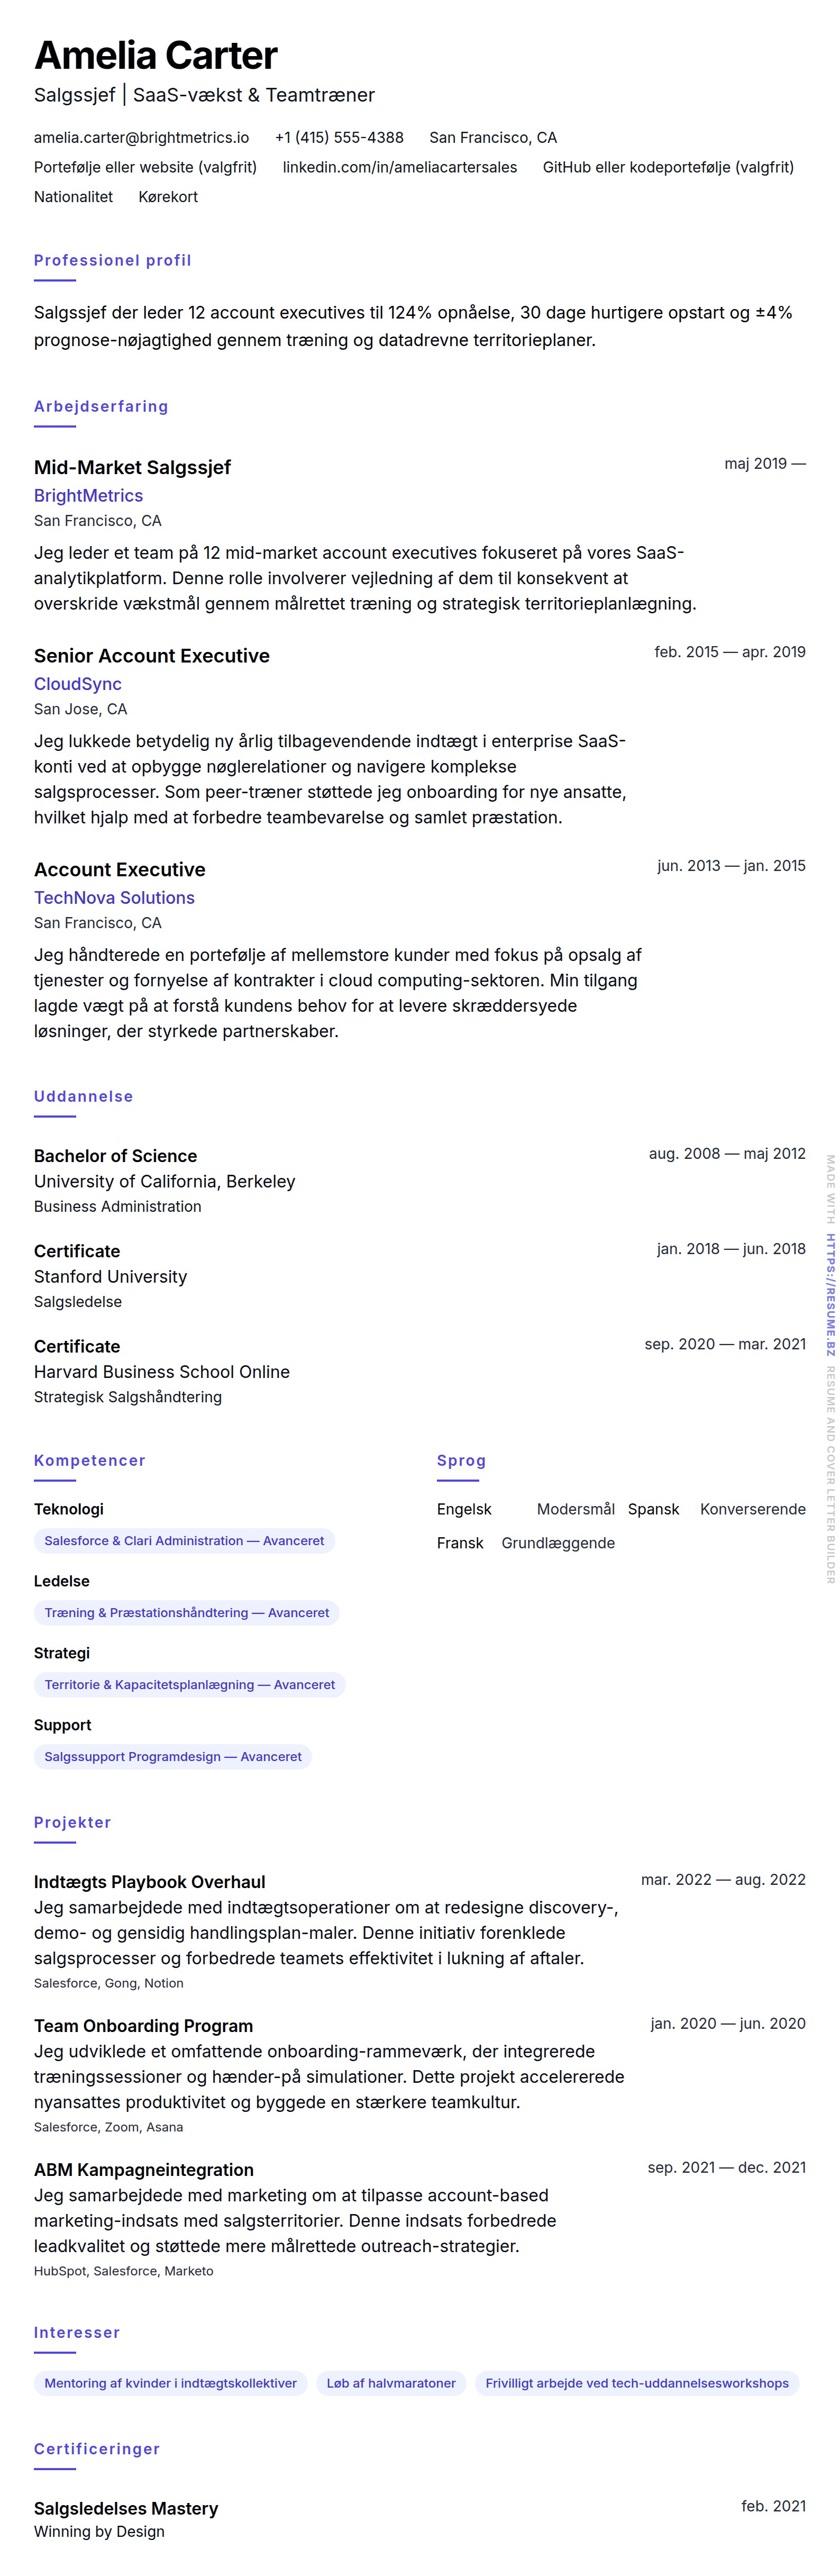Click the Salgsledelses Mastery certification title
Viewport: 840px width, 2576px height.
pos(126,2508)
